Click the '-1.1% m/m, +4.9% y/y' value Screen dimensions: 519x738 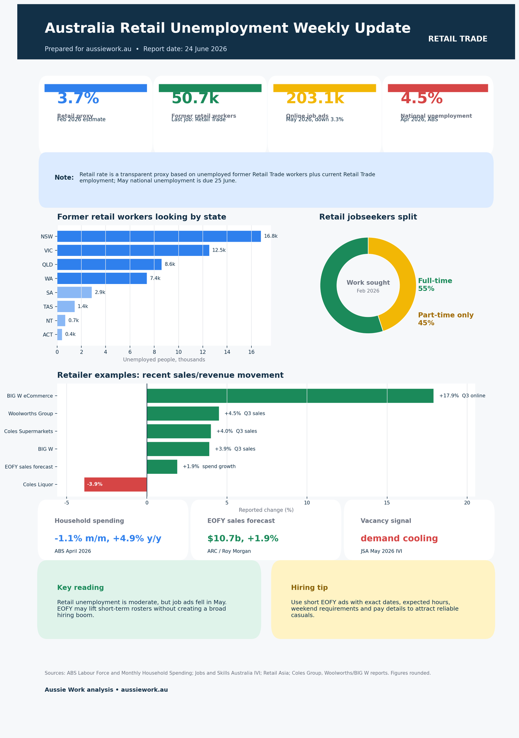tap(108, 539)
